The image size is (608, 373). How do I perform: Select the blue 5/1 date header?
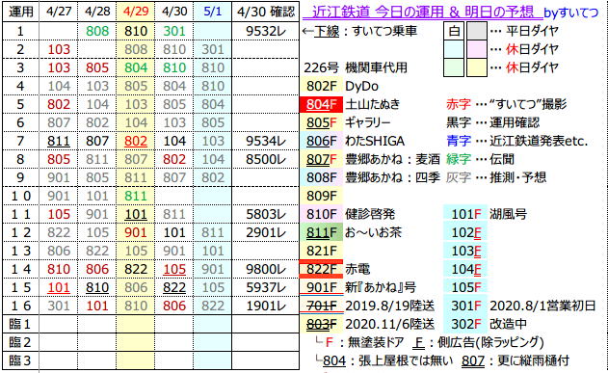[213, 12]
